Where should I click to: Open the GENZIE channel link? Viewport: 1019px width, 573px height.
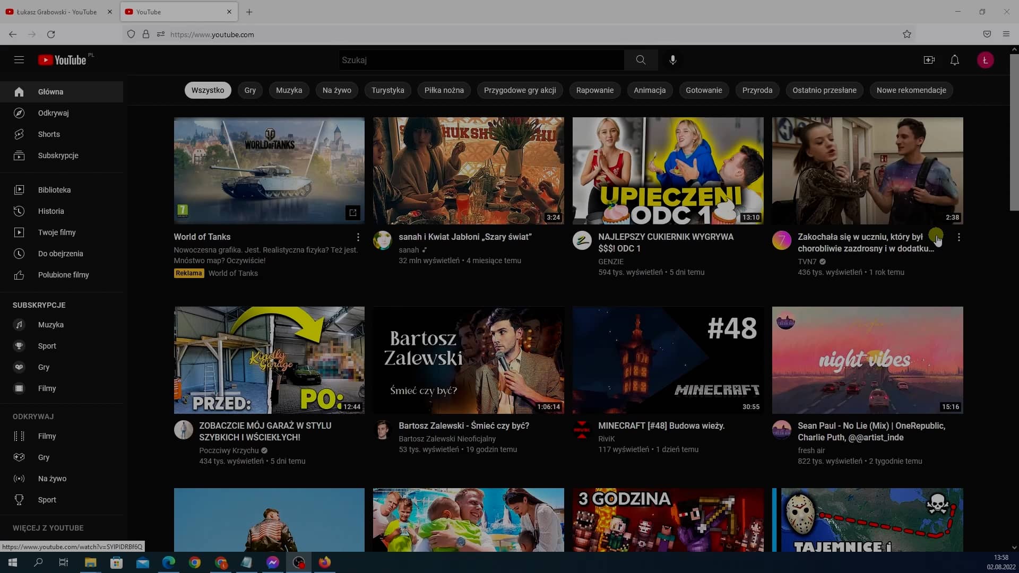click(611, 262)
